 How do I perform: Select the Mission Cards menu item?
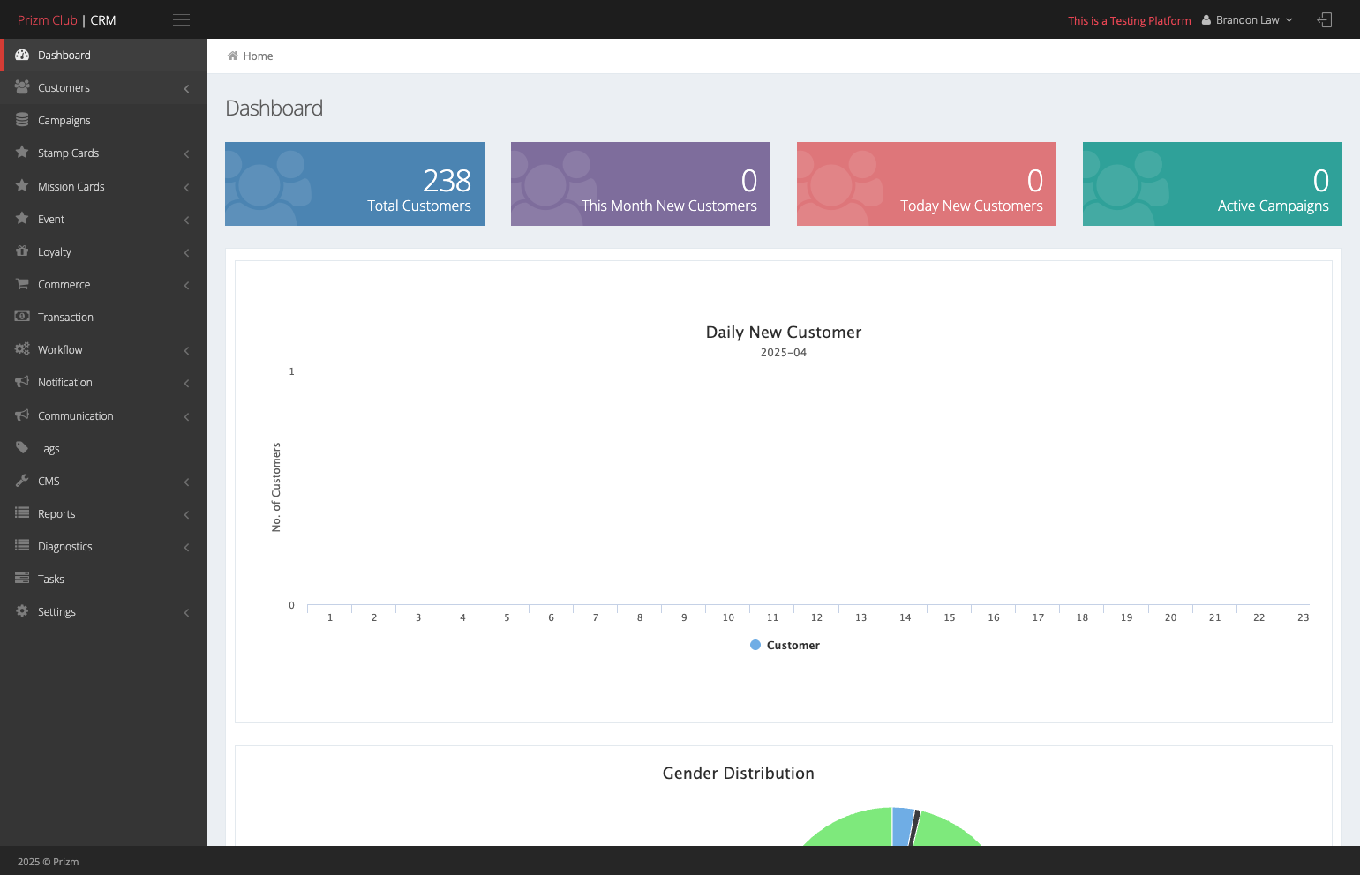103,186
